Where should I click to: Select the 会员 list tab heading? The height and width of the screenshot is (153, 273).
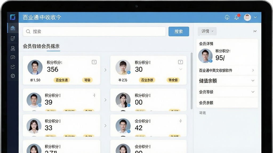coord(41,46)
